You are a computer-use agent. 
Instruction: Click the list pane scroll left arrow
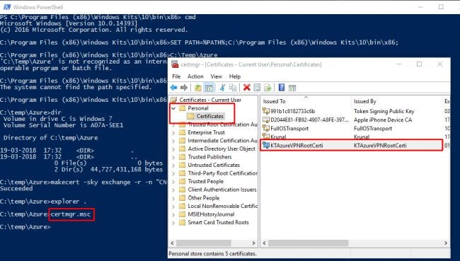265,243
